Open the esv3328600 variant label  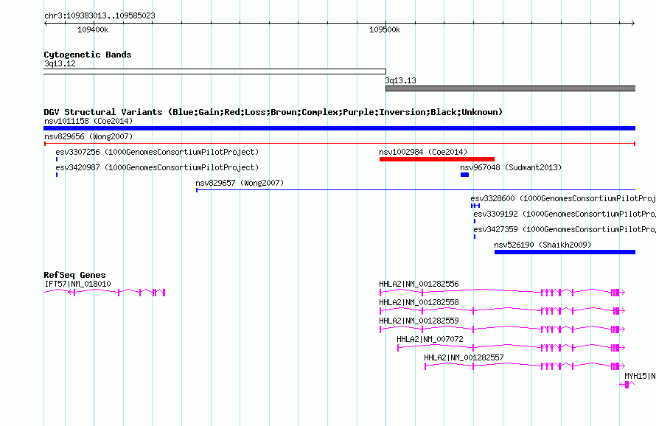[x=563, y=198]
